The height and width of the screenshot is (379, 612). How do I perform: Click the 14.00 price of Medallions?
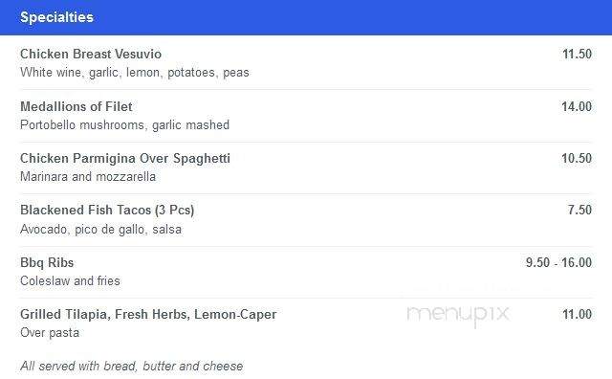tap(577, 106)
